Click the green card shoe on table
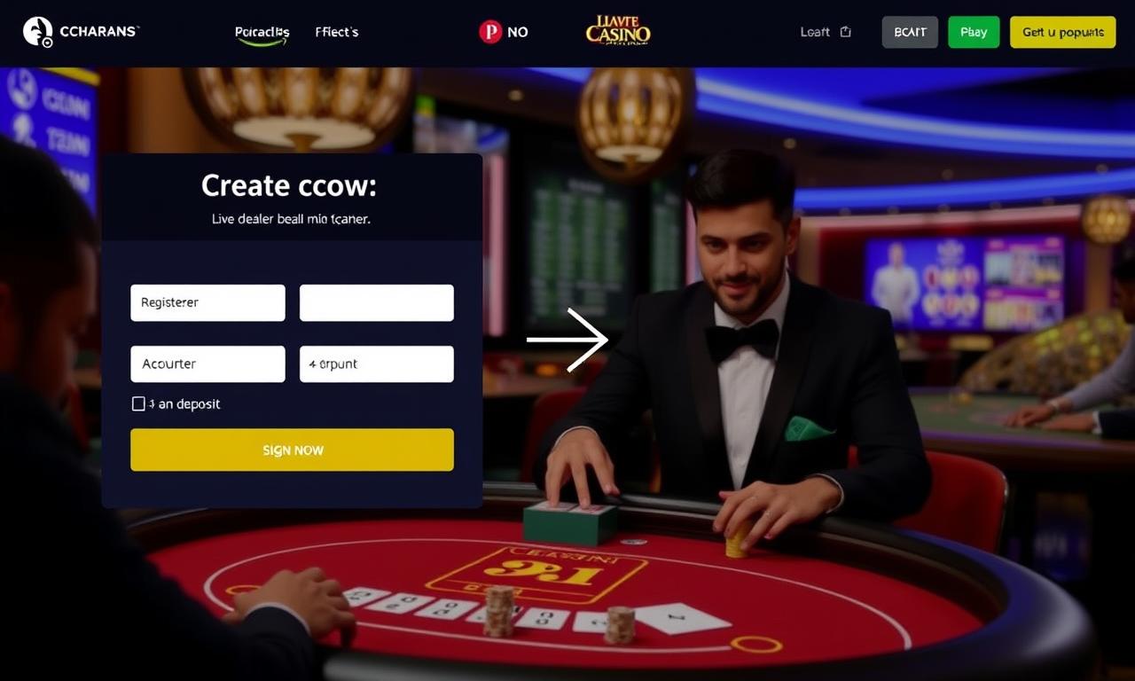Screen dimensions: 1135x681 click(569, 522)
